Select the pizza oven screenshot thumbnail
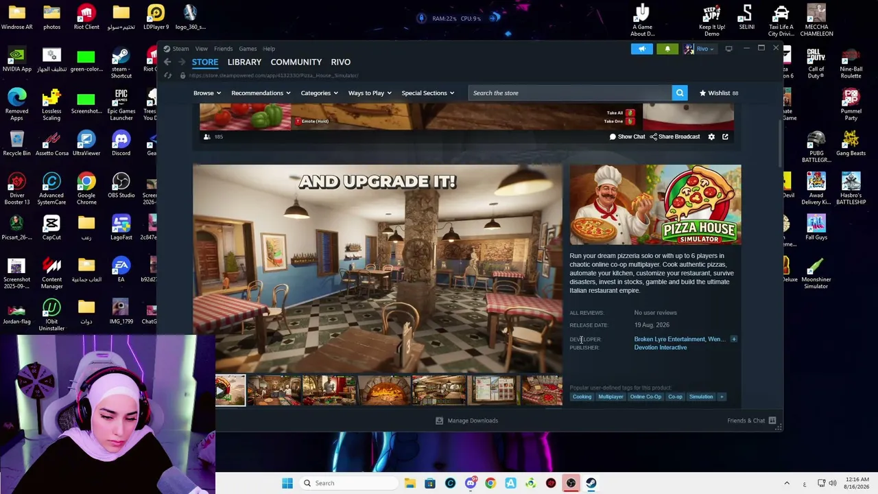 tap(384, 390)
